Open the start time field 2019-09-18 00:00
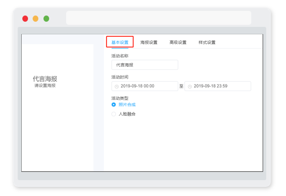Image resolution: width=286 pixels, height=196 pixels. 145,86
